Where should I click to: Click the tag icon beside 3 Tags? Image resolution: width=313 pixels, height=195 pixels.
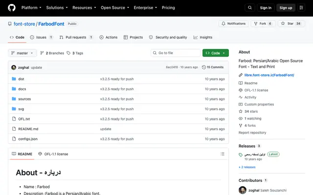coord(68,53)
